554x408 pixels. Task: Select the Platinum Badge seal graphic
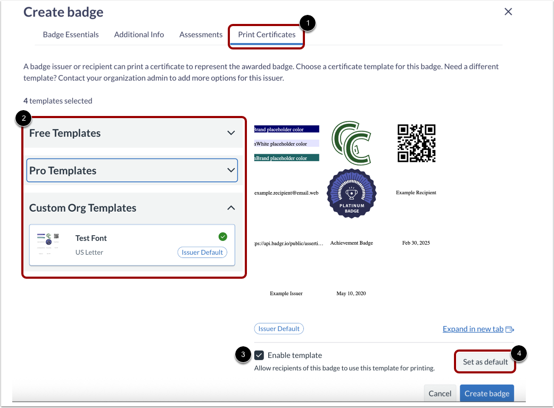[351, 193]
